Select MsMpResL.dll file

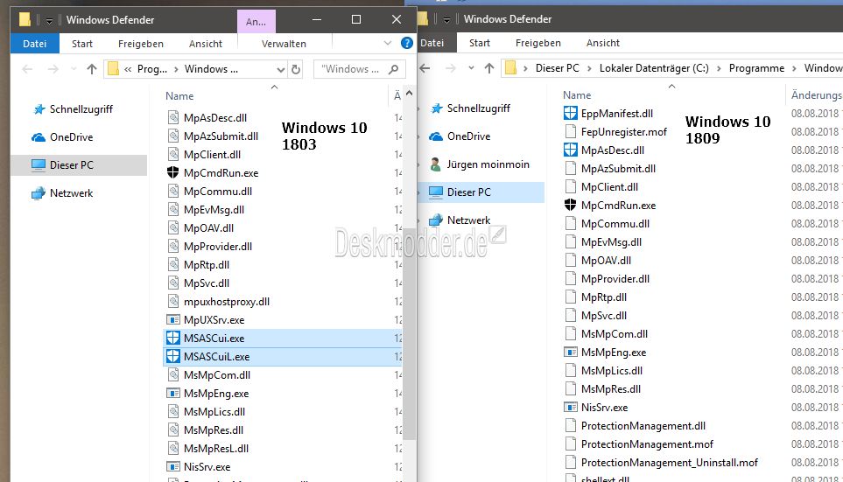point(216,448)
